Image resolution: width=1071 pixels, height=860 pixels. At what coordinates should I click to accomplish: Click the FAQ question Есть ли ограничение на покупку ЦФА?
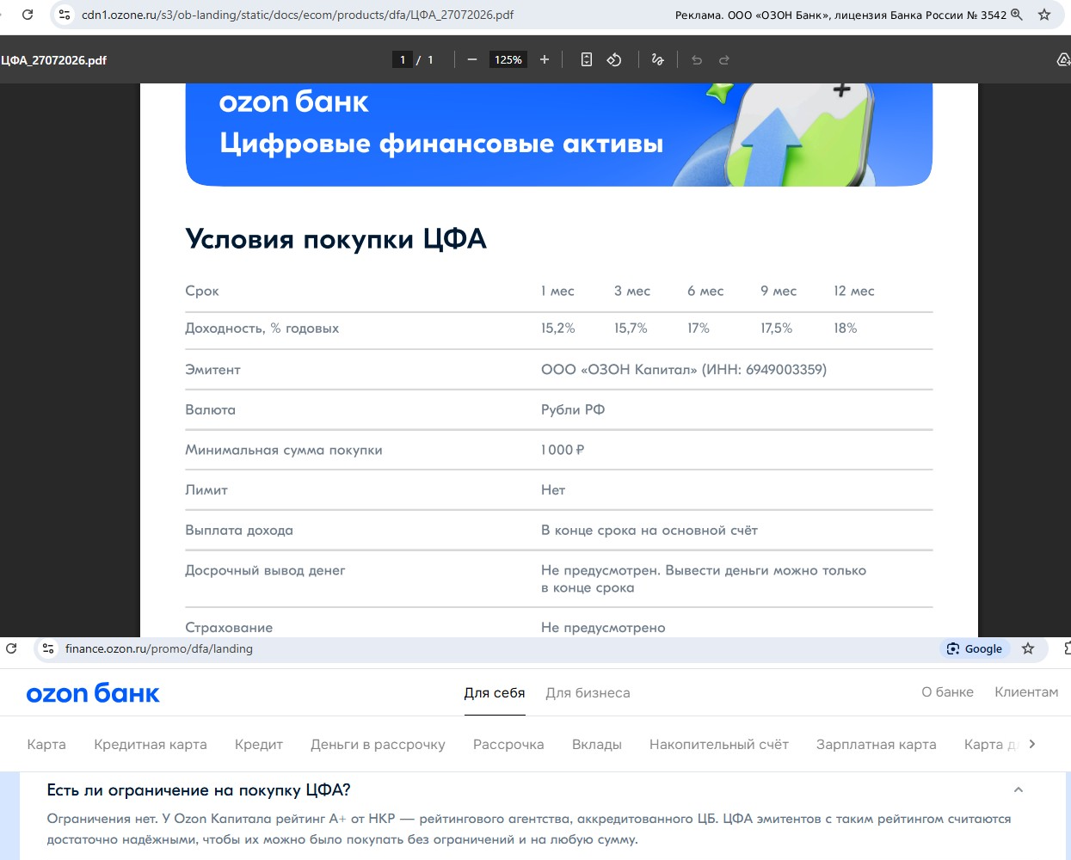click(x=199, y=789)
